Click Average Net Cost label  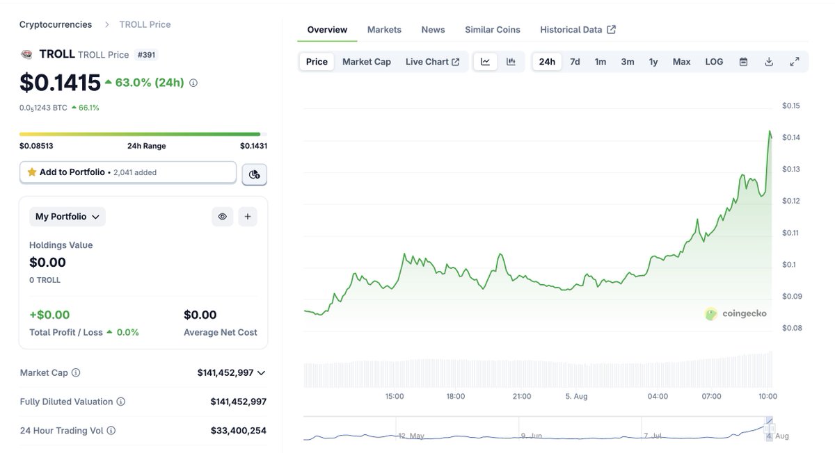click(x=221, y=332)
